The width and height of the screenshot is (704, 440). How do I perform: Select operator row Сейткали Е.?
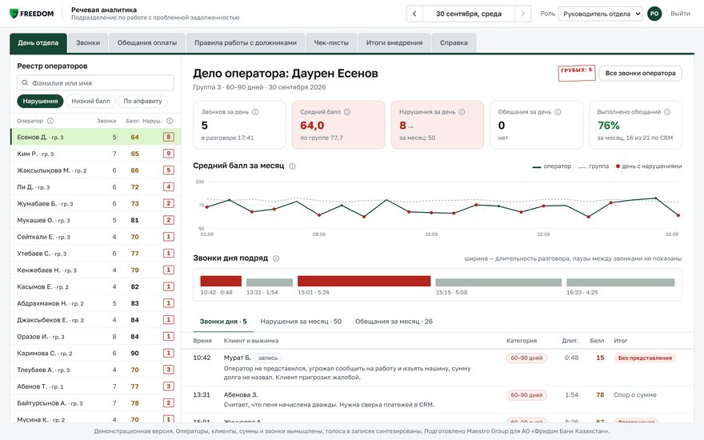point(96,237)
